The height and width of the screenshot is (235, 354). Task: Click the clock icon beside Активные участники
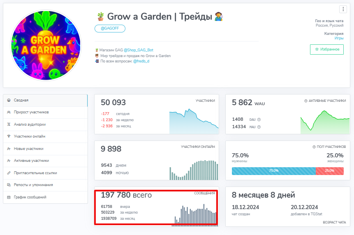tap(305, 101)
